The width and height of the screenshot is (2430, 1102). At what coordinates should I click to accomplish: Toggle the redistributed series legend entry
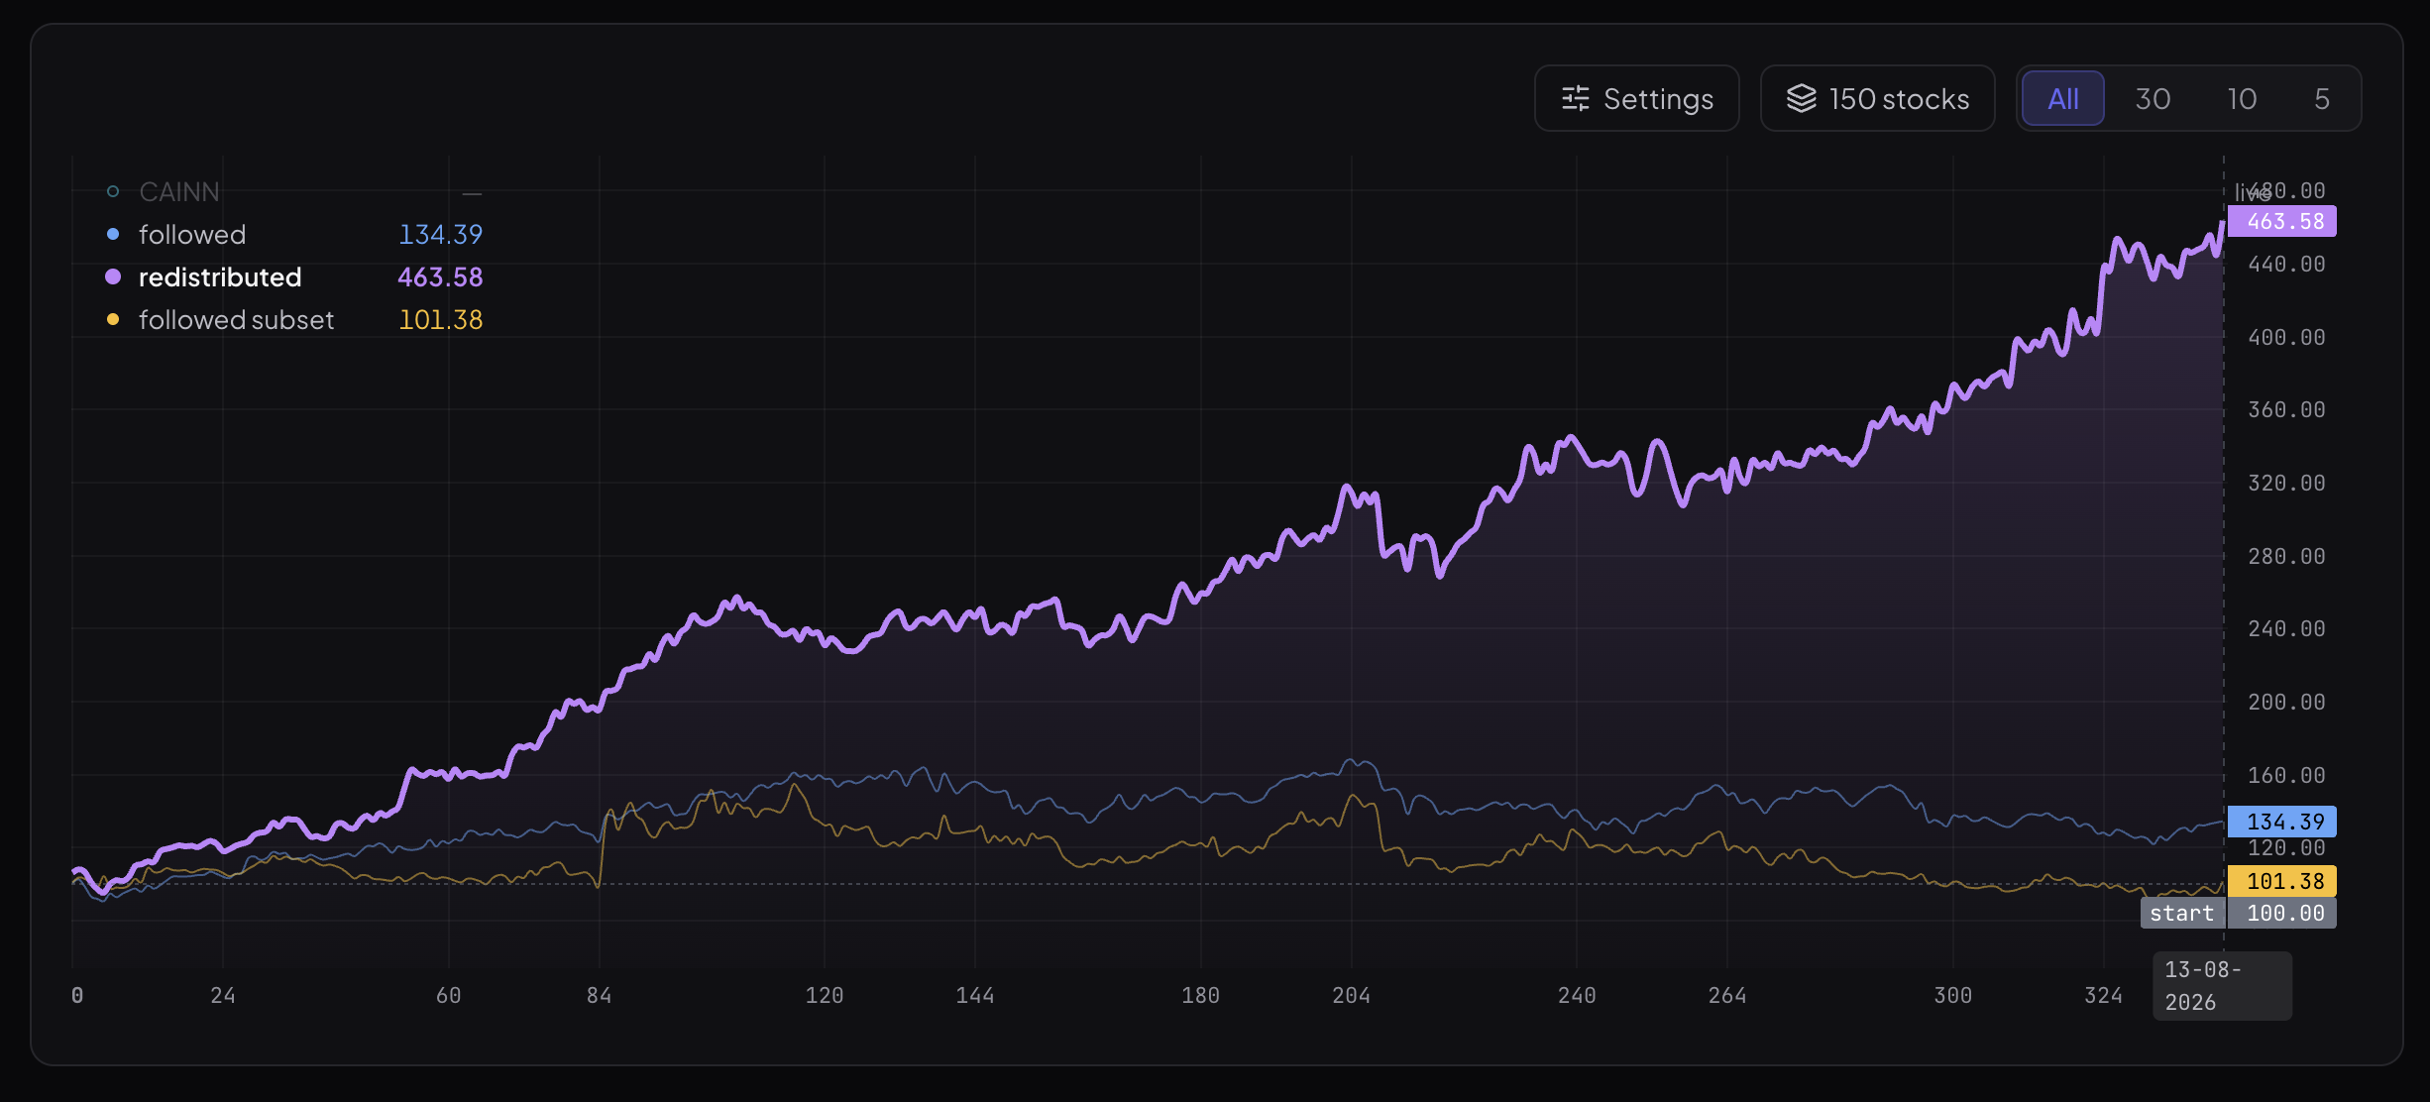294,276
